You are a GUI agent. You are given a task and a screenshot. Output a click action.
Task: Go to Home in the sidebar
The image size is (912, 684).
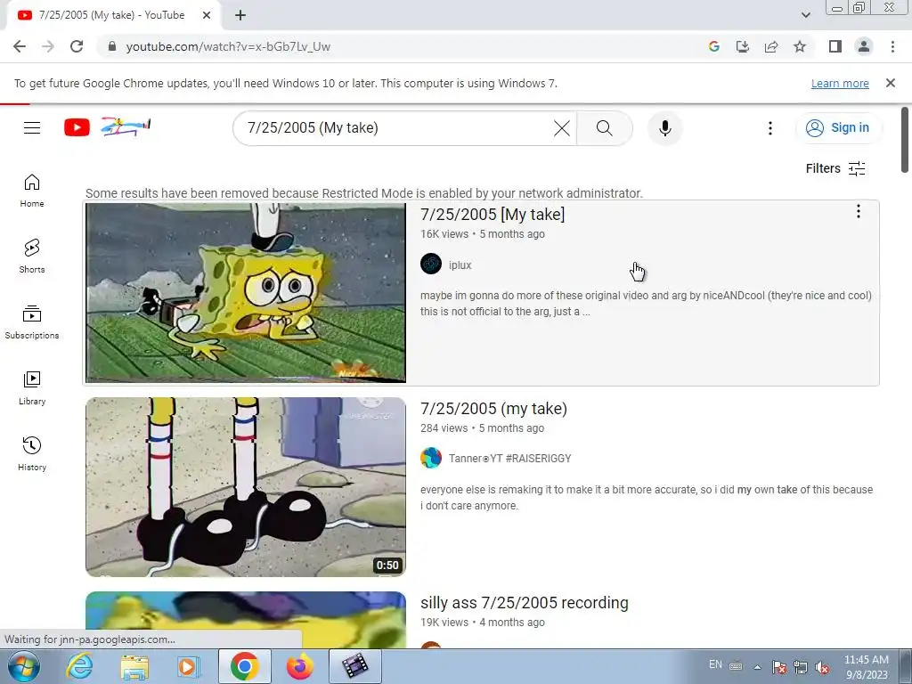[x=32, y=191]
